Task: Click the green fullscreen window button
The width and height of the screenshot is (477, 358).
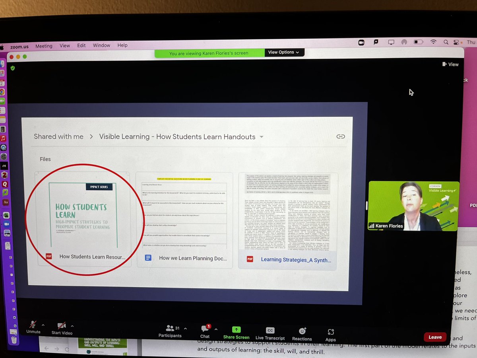Action: coord(24,56)
